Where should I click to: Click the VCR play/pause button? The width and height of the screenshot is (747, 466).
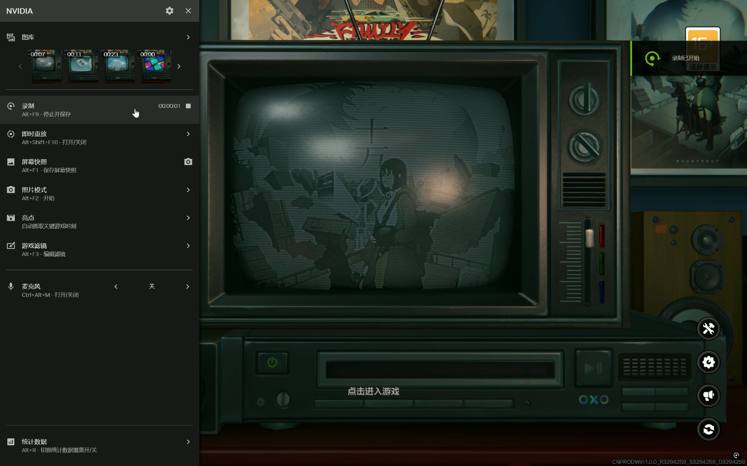(x=594, y=368)
